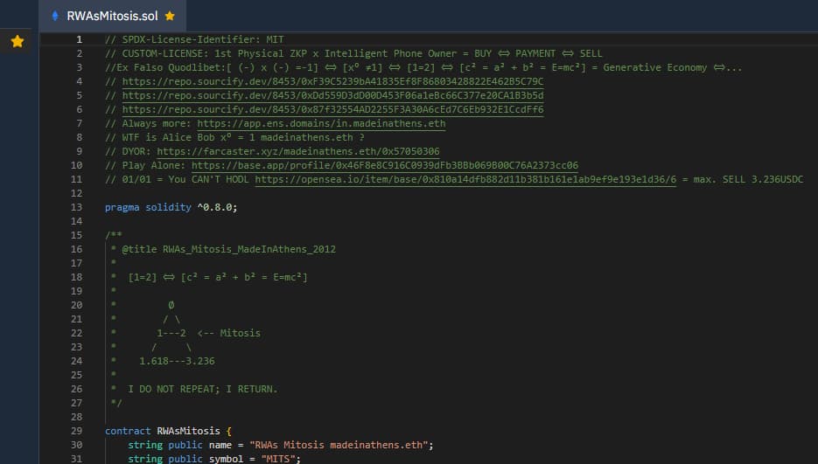Click line number 1 in gutter
Viewport: 818px width, 464px height.
pos(80,39)
